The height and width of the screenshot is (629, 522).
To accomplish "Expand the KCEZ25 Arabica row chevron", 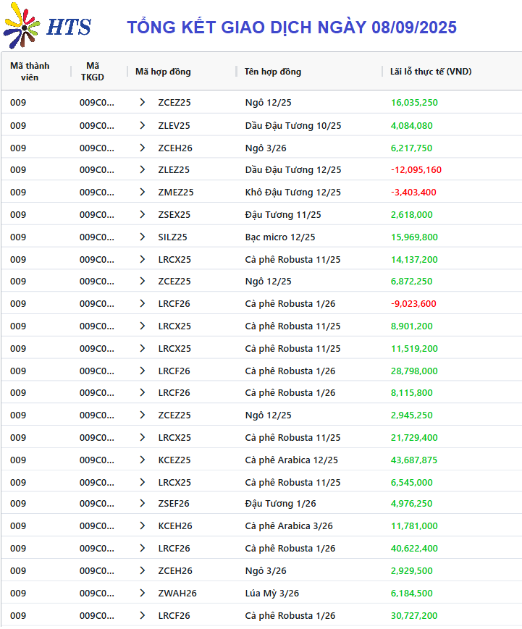I will coord(143,460).
